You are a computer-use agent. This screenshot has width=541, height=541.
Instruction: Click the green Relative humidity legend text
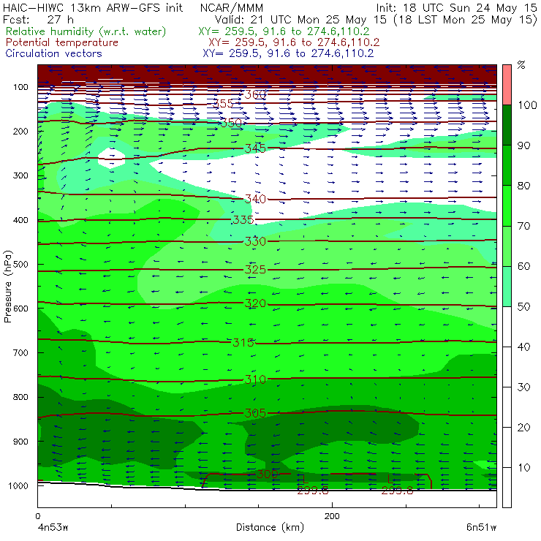coord(86,31)
